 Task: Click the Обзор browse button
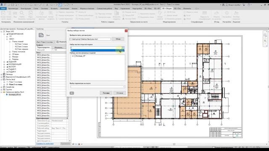[x=118, y=39]
